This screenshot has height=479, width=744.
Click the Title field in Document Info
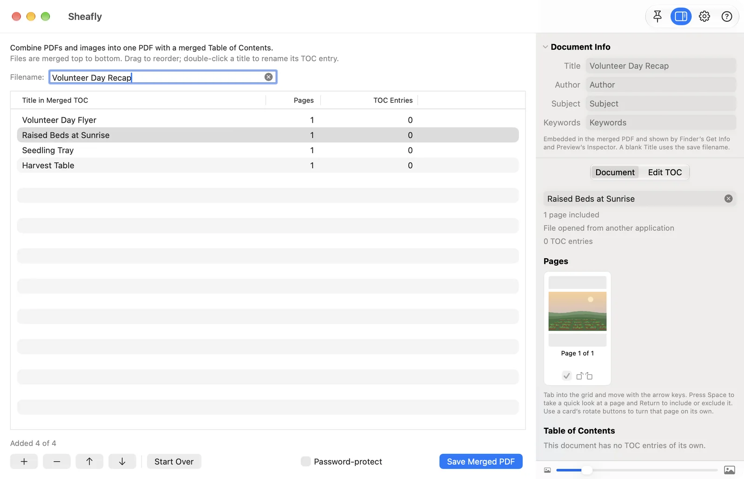(661, 66)
